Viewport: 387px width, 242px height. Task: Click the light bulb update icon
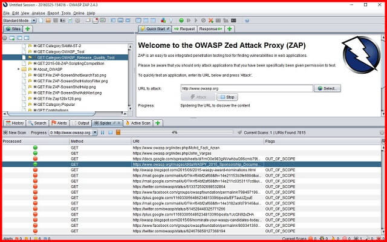pyautogui.click(x=171, y=21)
